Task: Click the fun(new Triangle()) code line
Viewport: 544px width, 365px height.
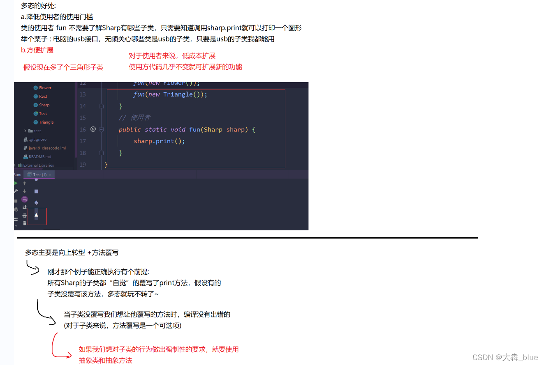Action: click(170, 94)
